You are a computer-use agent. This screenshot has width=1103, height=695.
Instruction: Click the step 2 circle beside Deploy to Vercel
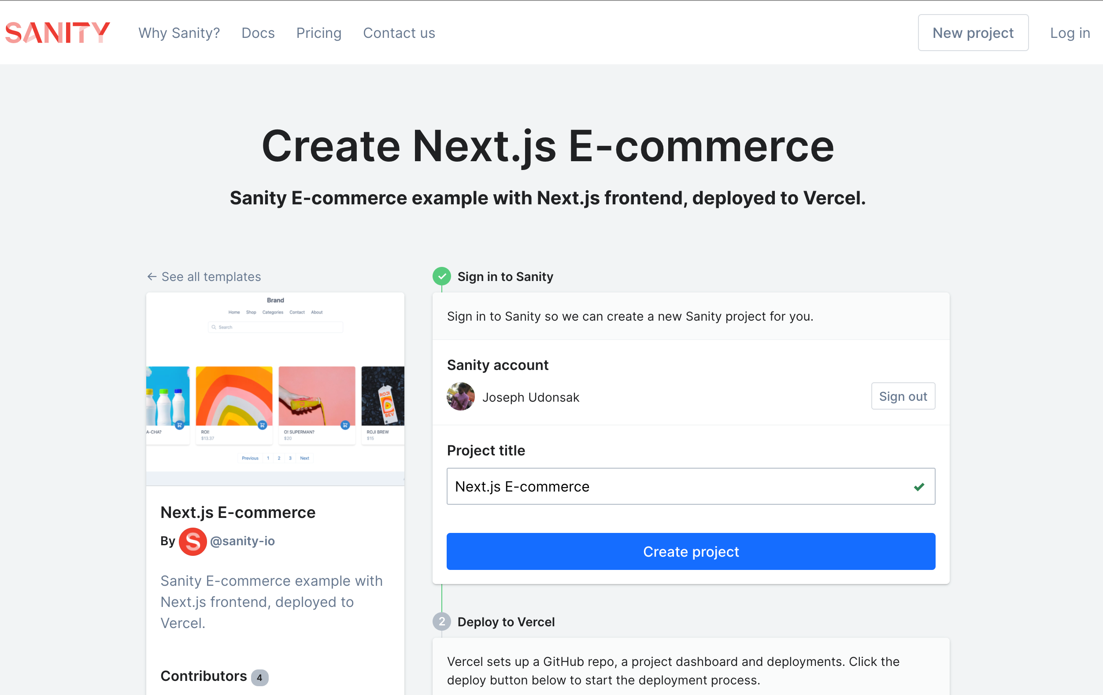(441, 622)
